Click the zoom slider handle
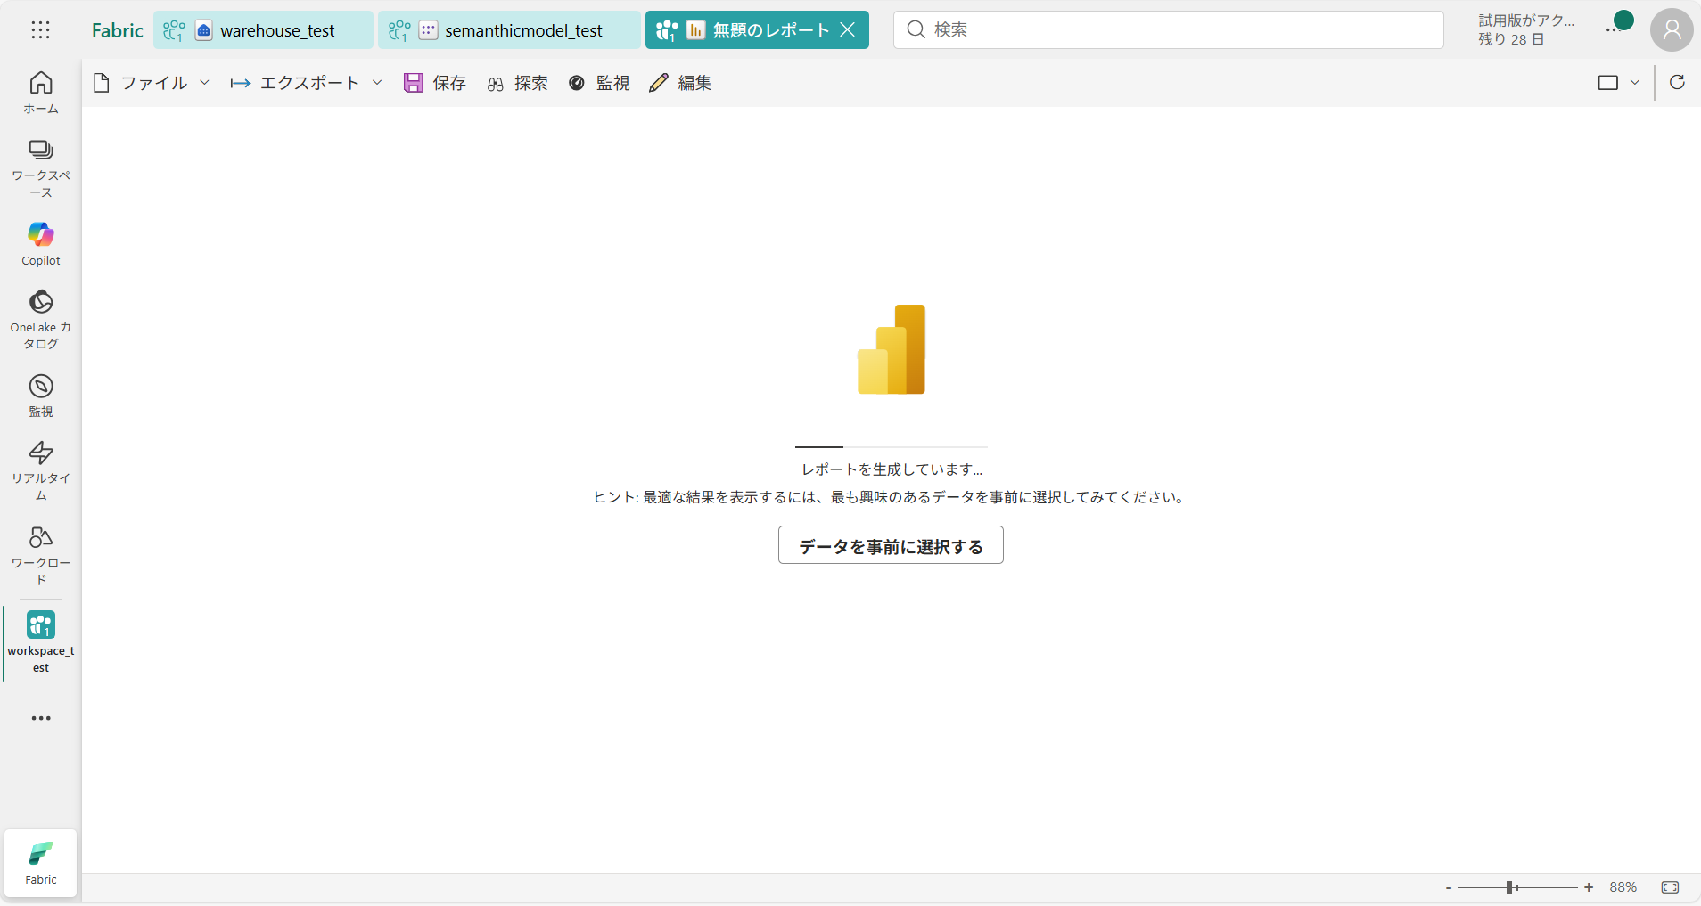Image resolution: width=1701 pixels, height=906 pixels. (1510, 887)
